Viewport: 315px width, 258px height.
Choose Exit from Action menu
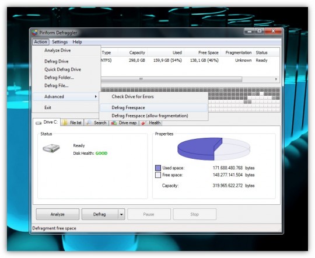coord(66,107)
